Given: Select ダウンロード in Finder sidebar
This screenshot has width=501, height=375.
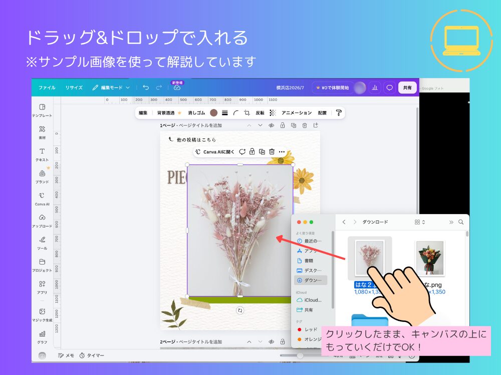Looking at the screenshot, I should coord(311,280).
